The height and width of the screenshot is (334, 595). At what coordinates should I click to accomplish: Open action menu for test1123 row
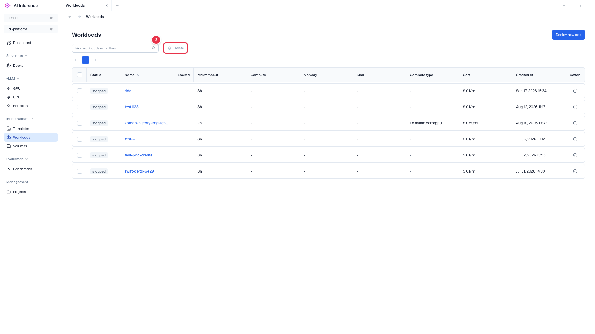click(575, 107)
